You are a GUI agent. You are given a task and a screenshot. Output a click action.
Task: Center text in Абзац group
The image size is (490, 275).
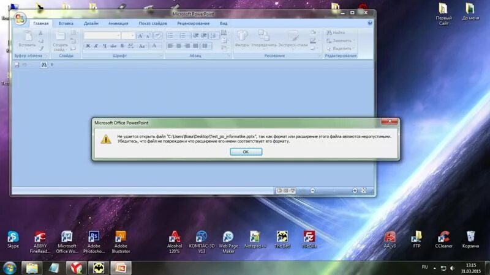pyautogui.click(x=179, y=46)
